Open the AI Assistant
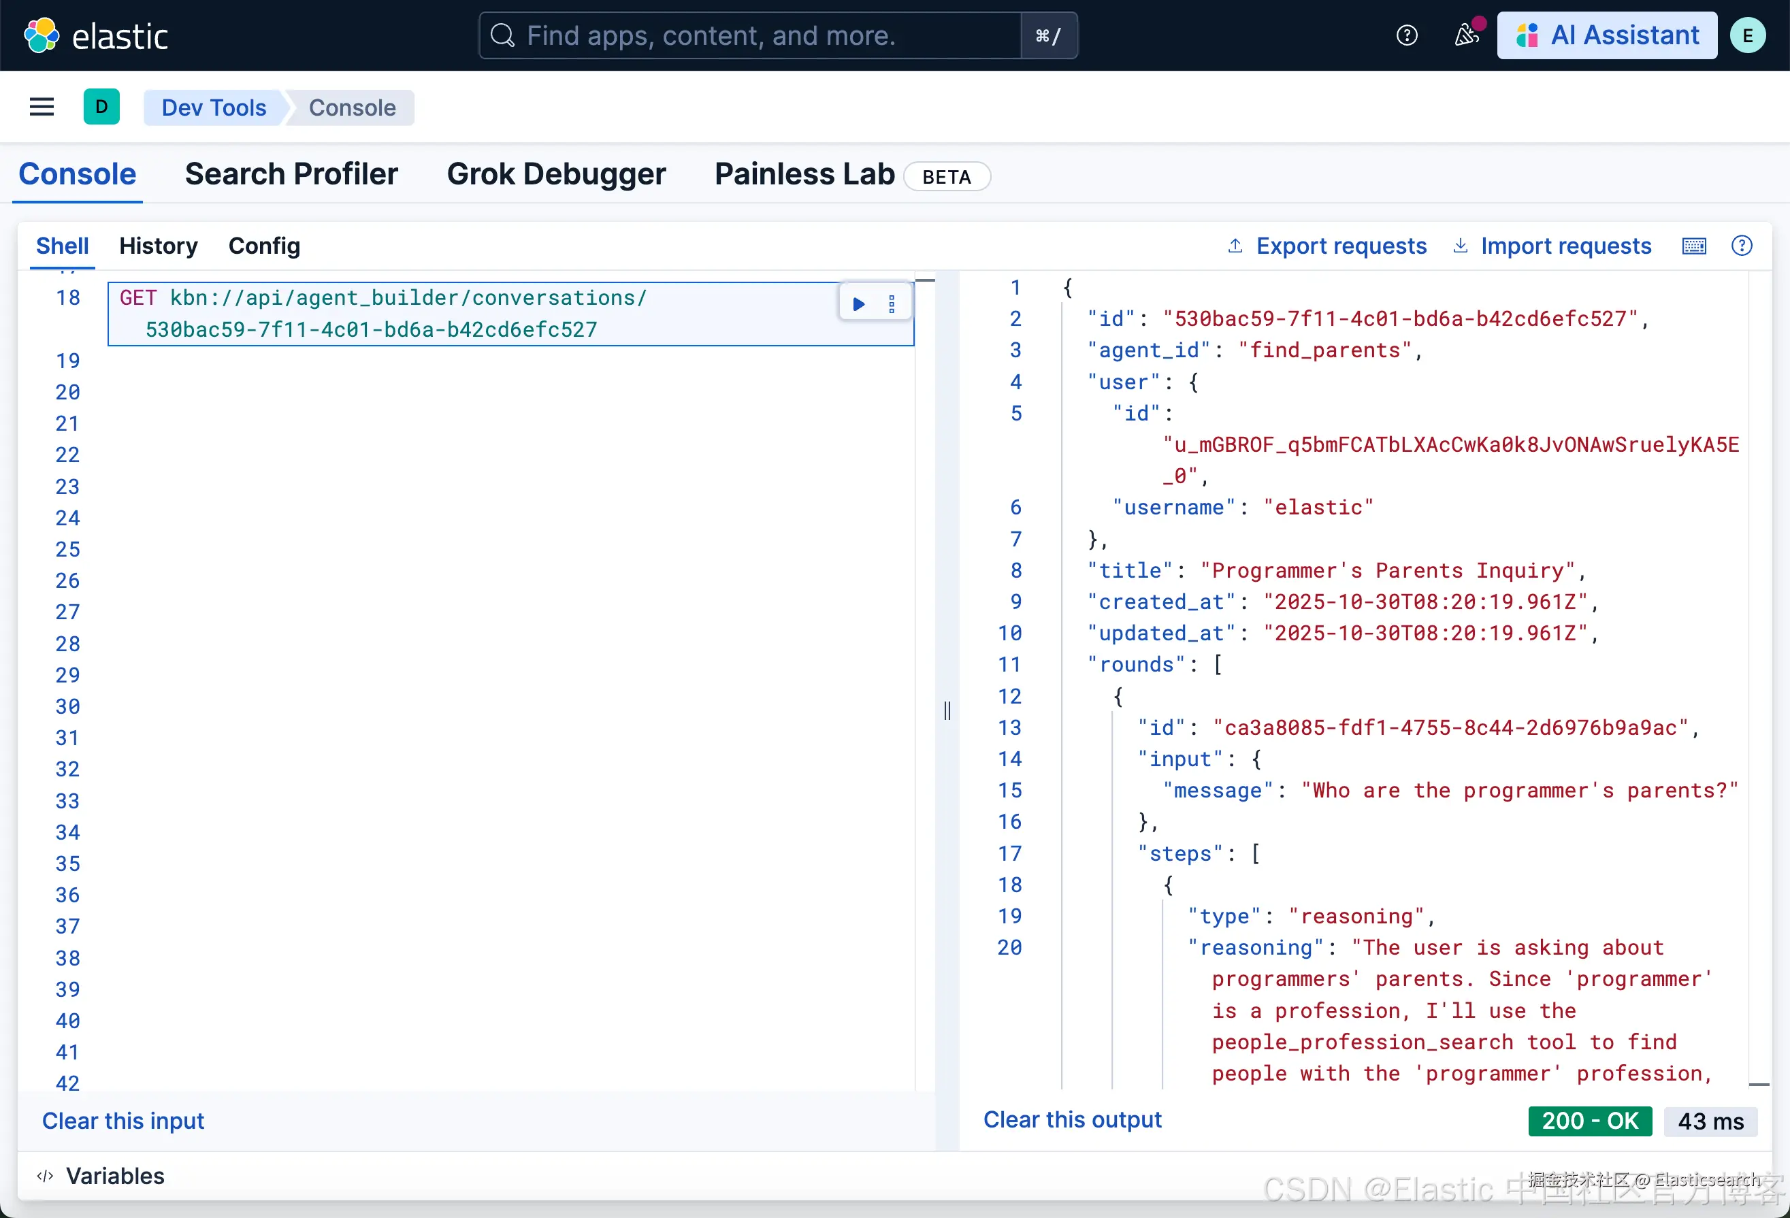This screenshot has height=1218, width=1790. (1607, 35)
